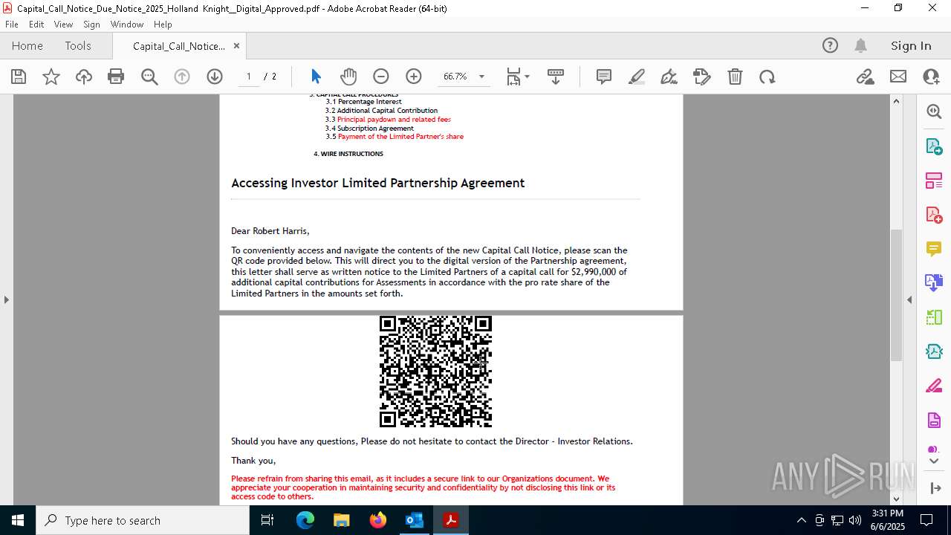The height and width of the screenshot is (535, 951).
Task: Expand more tools chevron in sidebar
Action: (934, 461)
